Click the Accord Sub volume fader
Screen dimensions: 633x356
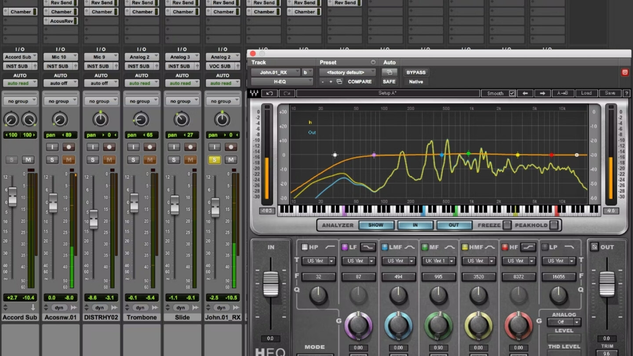point(12,196)
